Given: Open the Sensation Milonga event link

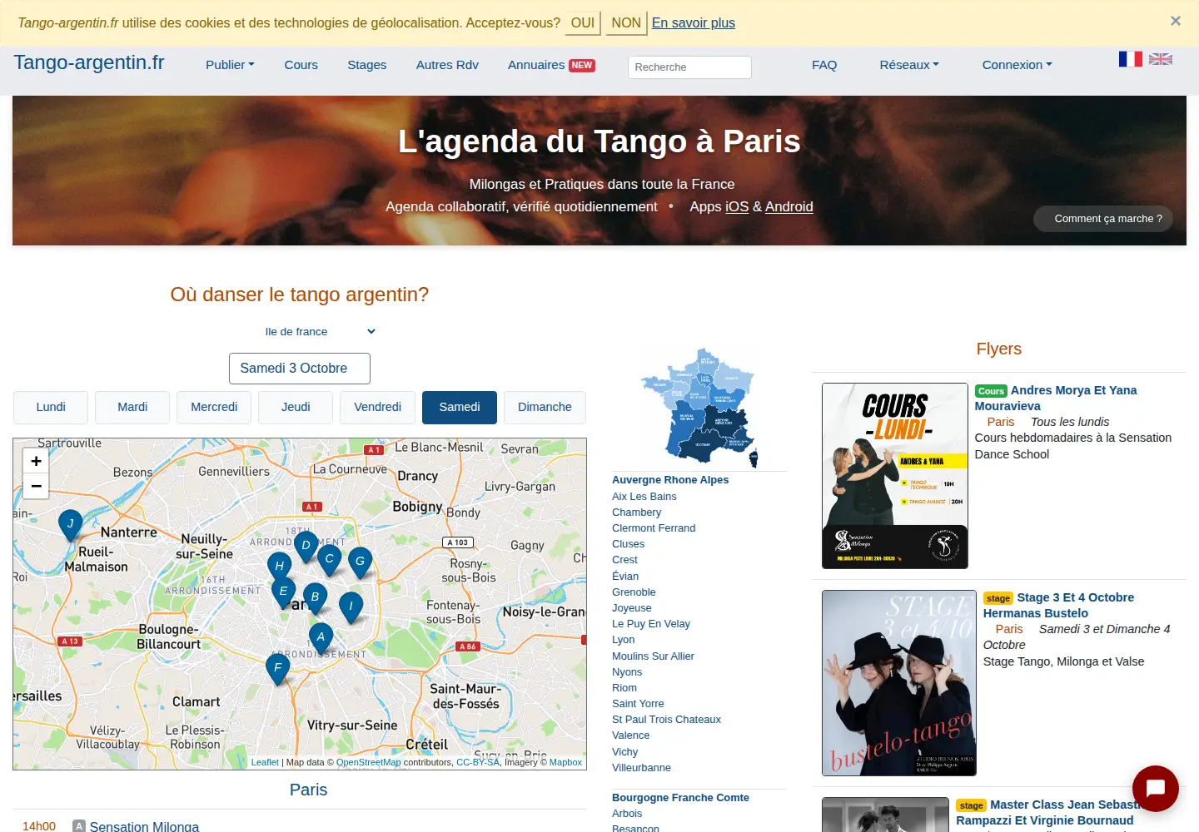Looking at the screenshot, I should tap(144, 827).
